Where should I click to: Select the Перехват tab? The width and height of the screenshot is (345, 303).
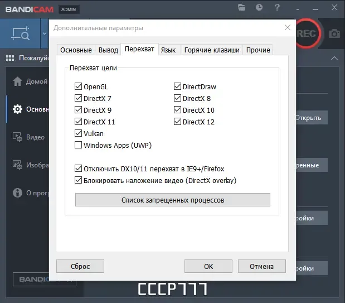pos(139,49)
